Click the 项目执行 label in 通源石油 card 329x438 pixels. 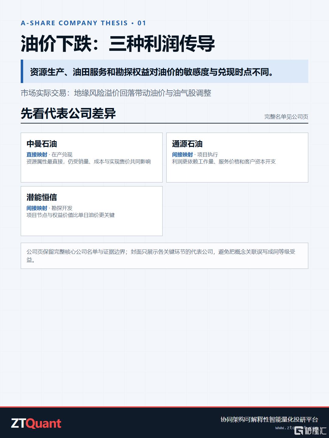tap(207, 155)
